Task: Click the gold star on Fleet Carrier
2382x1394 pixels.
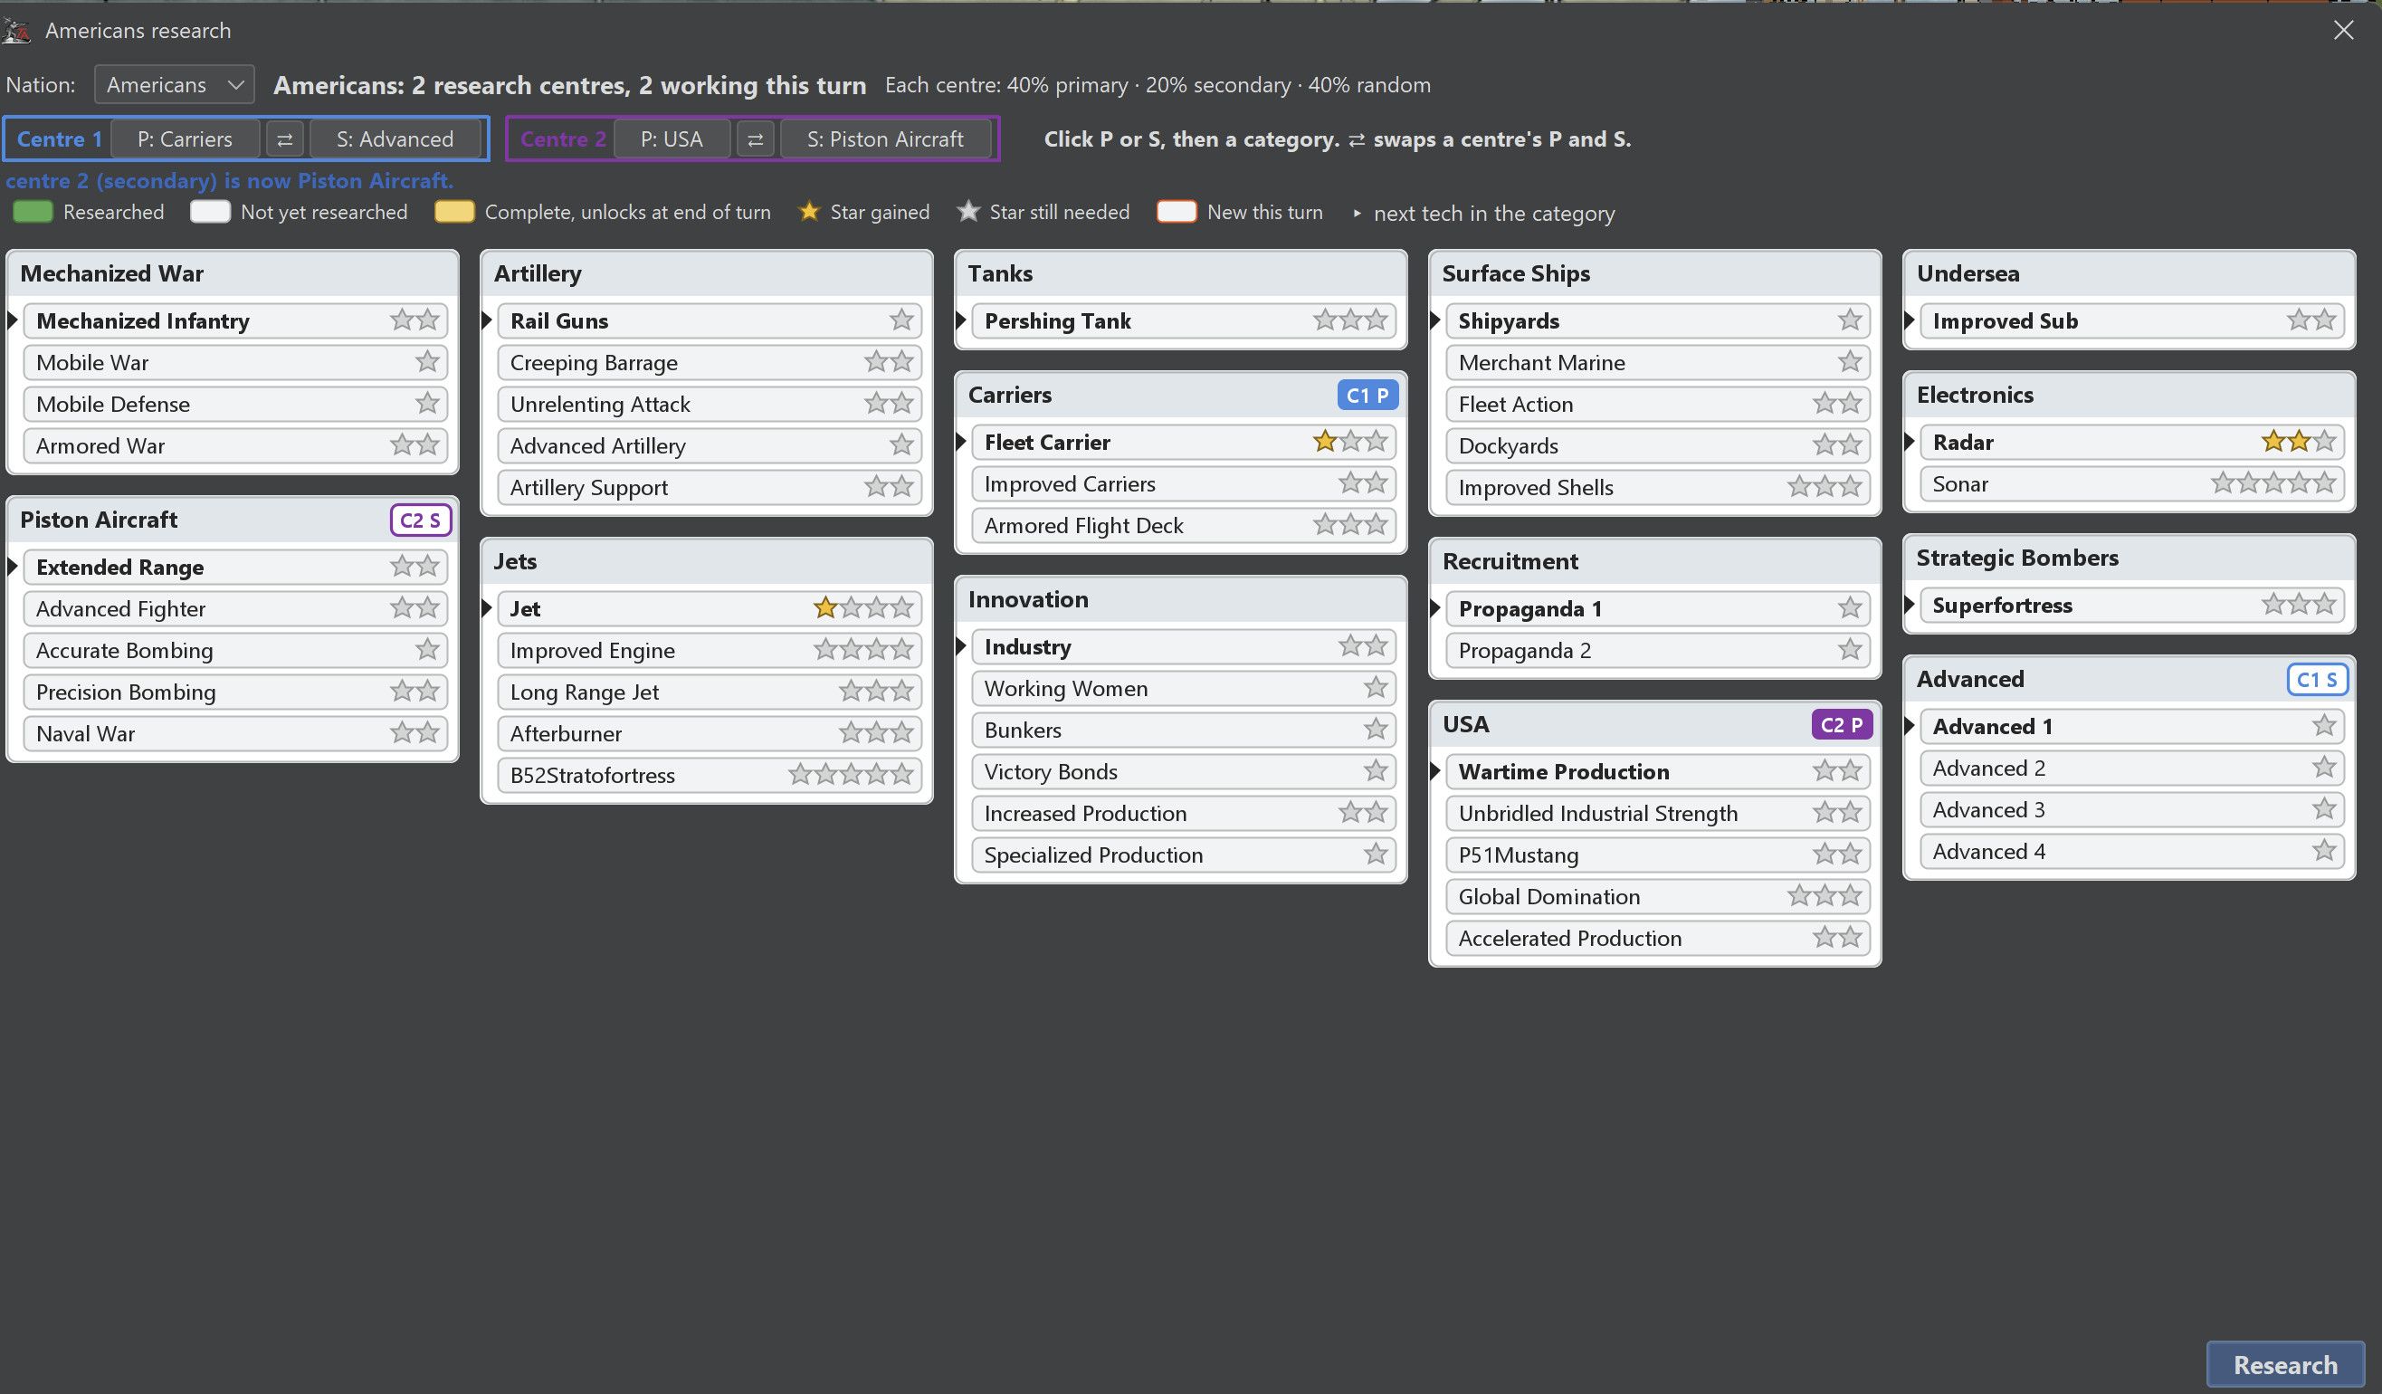Action: pyautogui.click(x=1325, y=442)
